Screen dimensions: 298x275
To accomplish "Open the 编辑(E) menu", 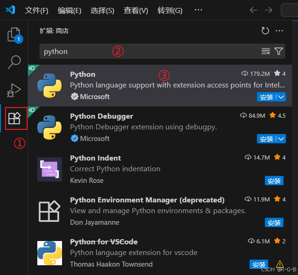I will [x=69, y=10].
